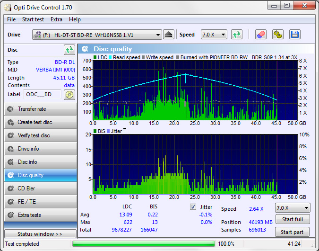Image resolution: width=319 pixels, height=251 pixels.
Task: Open the options gear icon
Action: click(278, 35)
